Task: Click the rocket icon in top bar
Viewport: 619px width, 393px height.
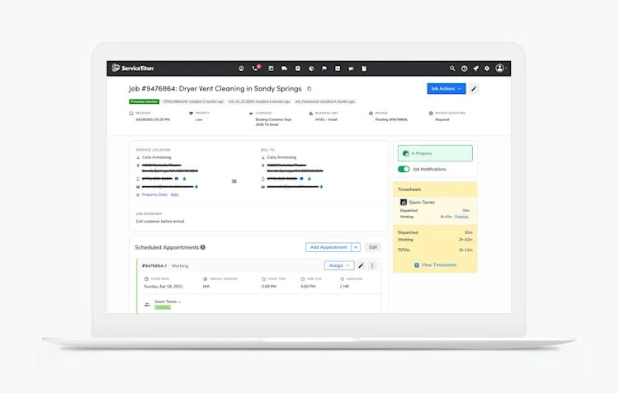Action: (x=475, y=68)
